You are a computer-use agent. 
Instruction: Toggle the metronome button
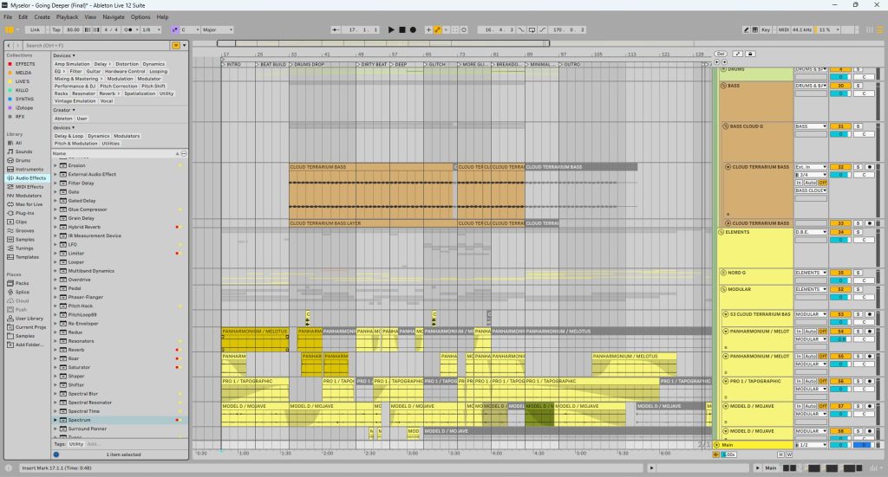click(x=128, y=29)
